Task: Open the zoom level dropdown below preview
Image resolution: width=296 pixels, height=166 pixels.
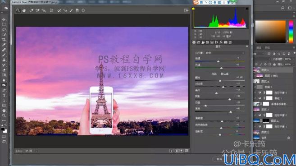Action: (36, 151)
